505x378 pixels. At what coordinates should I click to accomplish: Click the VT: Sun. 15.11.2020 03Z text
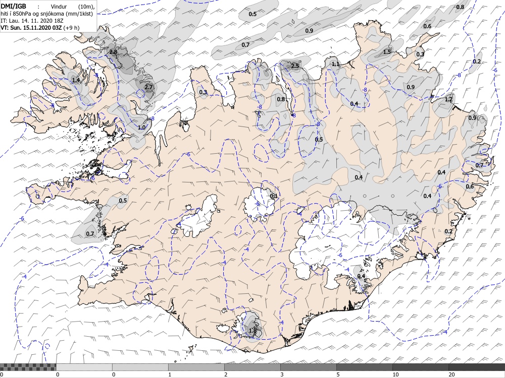click(31, 28)
